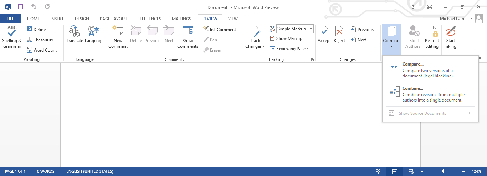The width and height of the screenshot is (487, 176).
Task: Open the Define dictionary tool
Action: pos(36,30)
